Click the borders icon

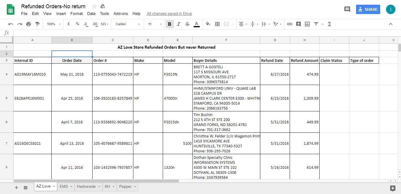click(x=217, y=24)
